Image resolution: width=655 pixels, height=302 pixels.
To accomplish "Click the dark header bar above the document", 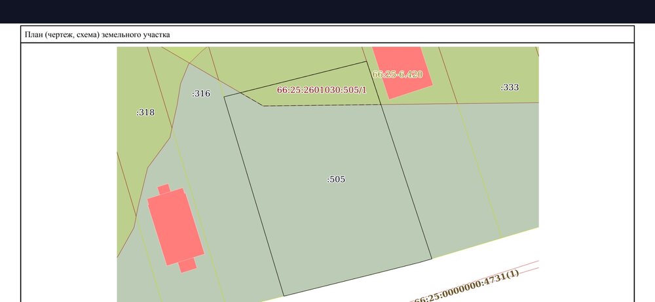I will [x=327, y=12].
